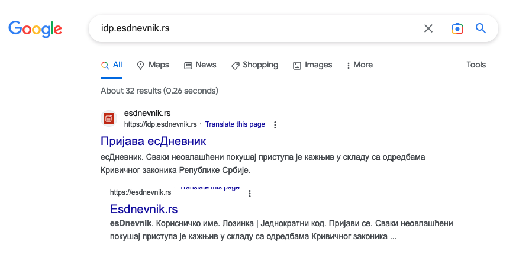Click the https://esdnevnik.rs URL text
The width and height of the screenshot is (532, 254).
pyautogui.click(x=140, y=192)
